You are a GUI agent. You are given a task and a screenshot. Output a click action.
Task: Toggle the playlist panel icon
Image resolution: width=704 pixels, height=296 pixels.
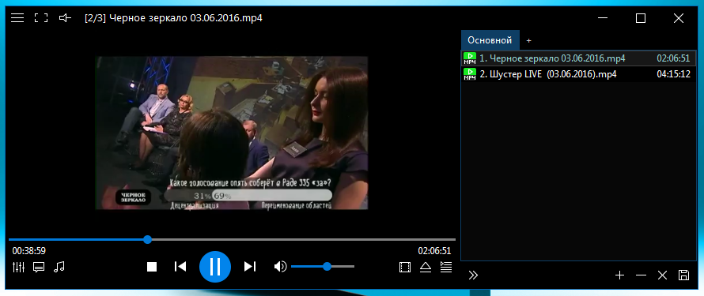(x=446, y=268)
